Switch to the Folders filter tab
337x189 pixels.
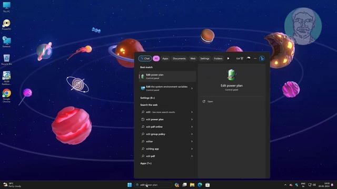[218, 58]
